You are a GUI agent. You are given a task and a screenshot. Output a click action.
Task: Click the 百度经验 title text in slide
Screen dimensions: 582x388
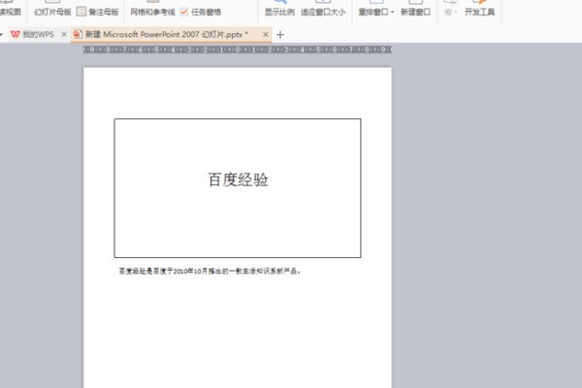point(238,179)
